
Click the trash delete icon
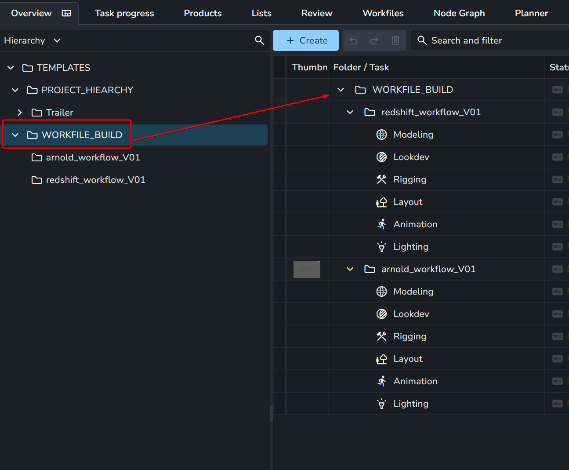[395, 41]
